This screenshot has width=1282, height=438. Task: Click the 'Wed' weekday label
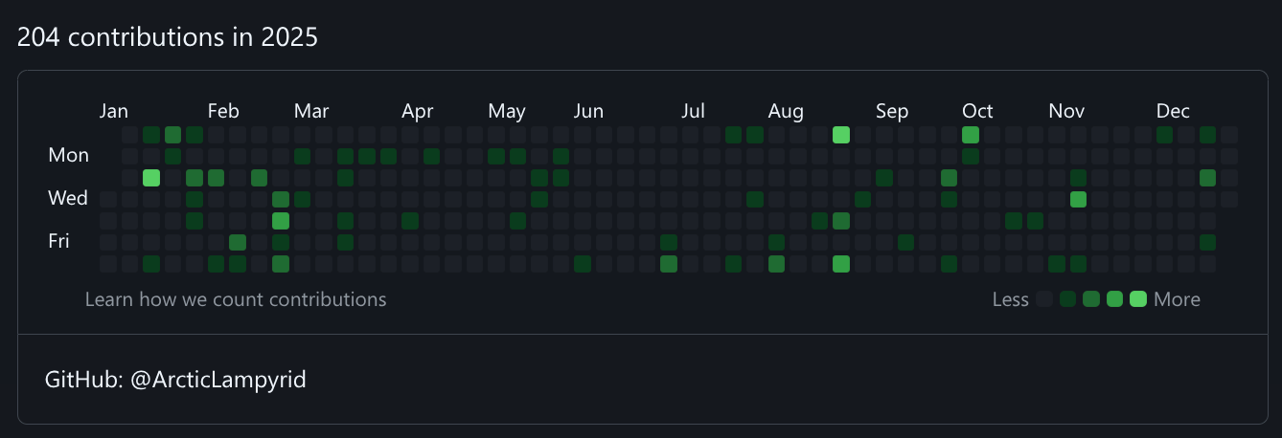68,198
